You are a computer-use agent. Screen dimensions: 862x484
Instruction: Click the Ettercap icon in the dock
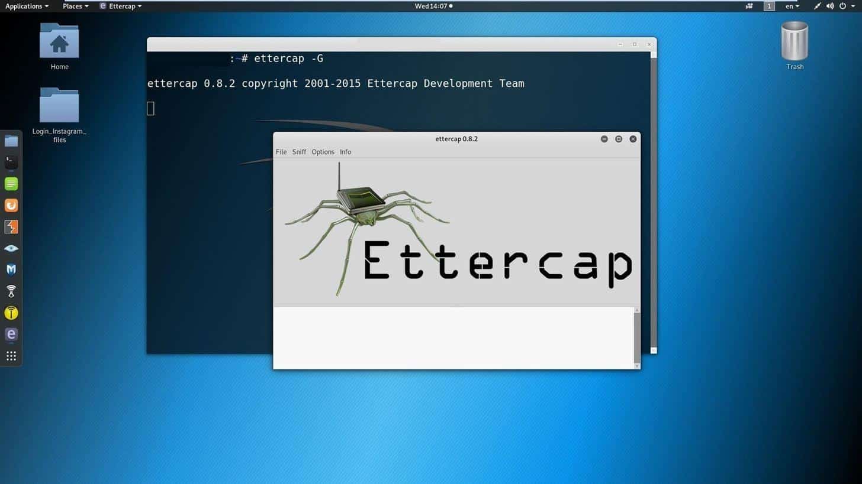point(11,334)
